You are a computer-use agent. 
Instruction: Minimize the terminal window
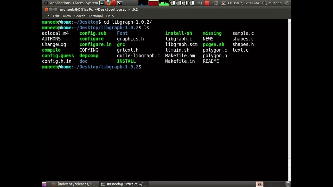coord(51,9)
